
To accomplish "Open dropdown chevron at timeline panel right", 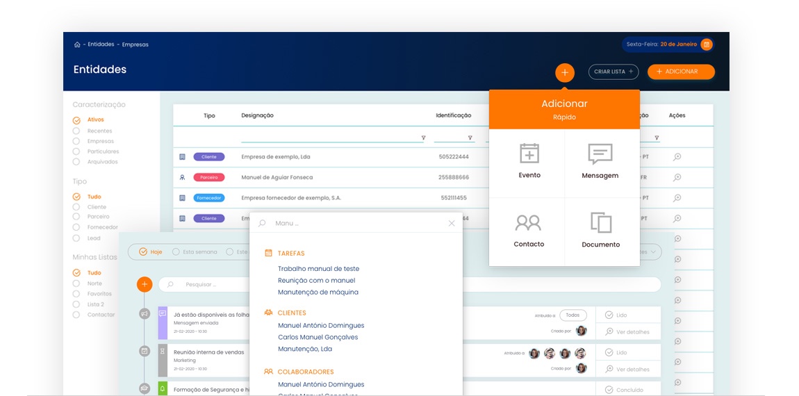I will pos(654,251).
